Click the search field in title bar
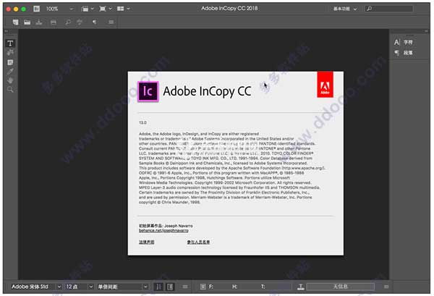 [389, 9]
